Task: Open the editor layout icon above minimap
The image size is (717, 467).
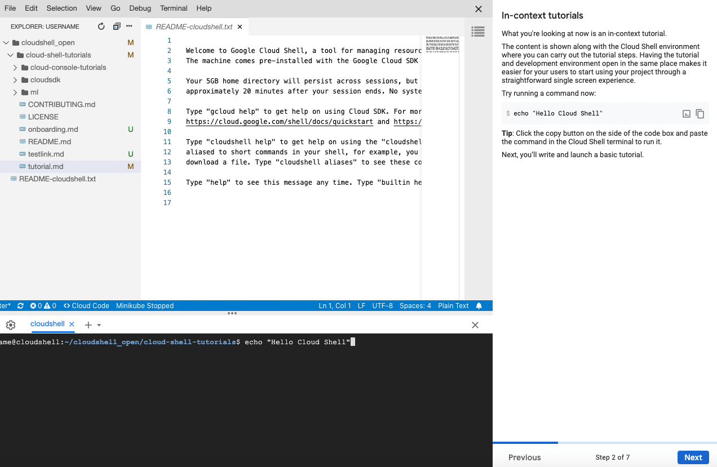Action: (477, 32)
